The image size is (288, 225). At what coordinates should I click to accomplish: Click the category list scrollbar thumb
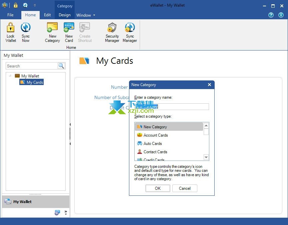pyautogui.click(x=206, y=132)
